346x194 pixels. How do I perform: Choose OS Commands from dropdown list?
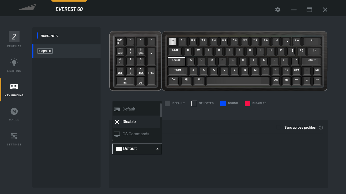(x=136, y=134)
